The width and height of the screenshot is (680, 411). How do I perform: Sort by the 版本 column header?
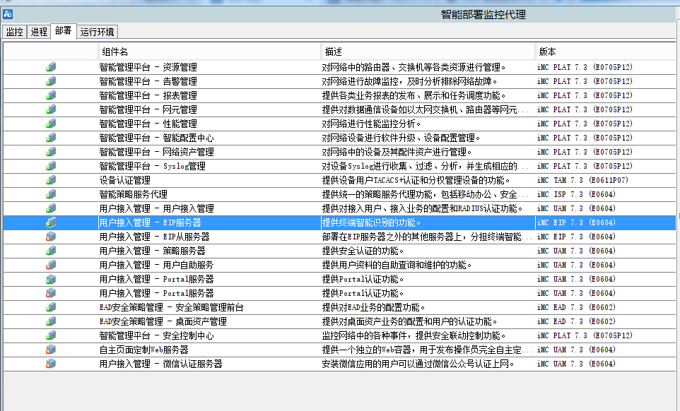click(605, 52)
